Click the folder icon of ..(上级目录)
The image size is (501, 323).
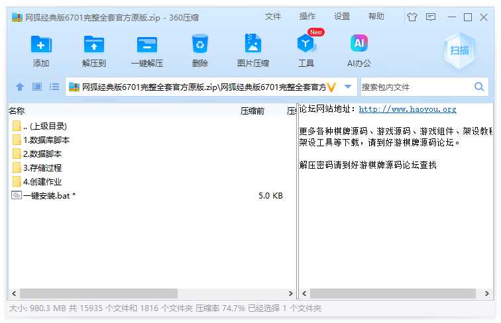(17, 126)
